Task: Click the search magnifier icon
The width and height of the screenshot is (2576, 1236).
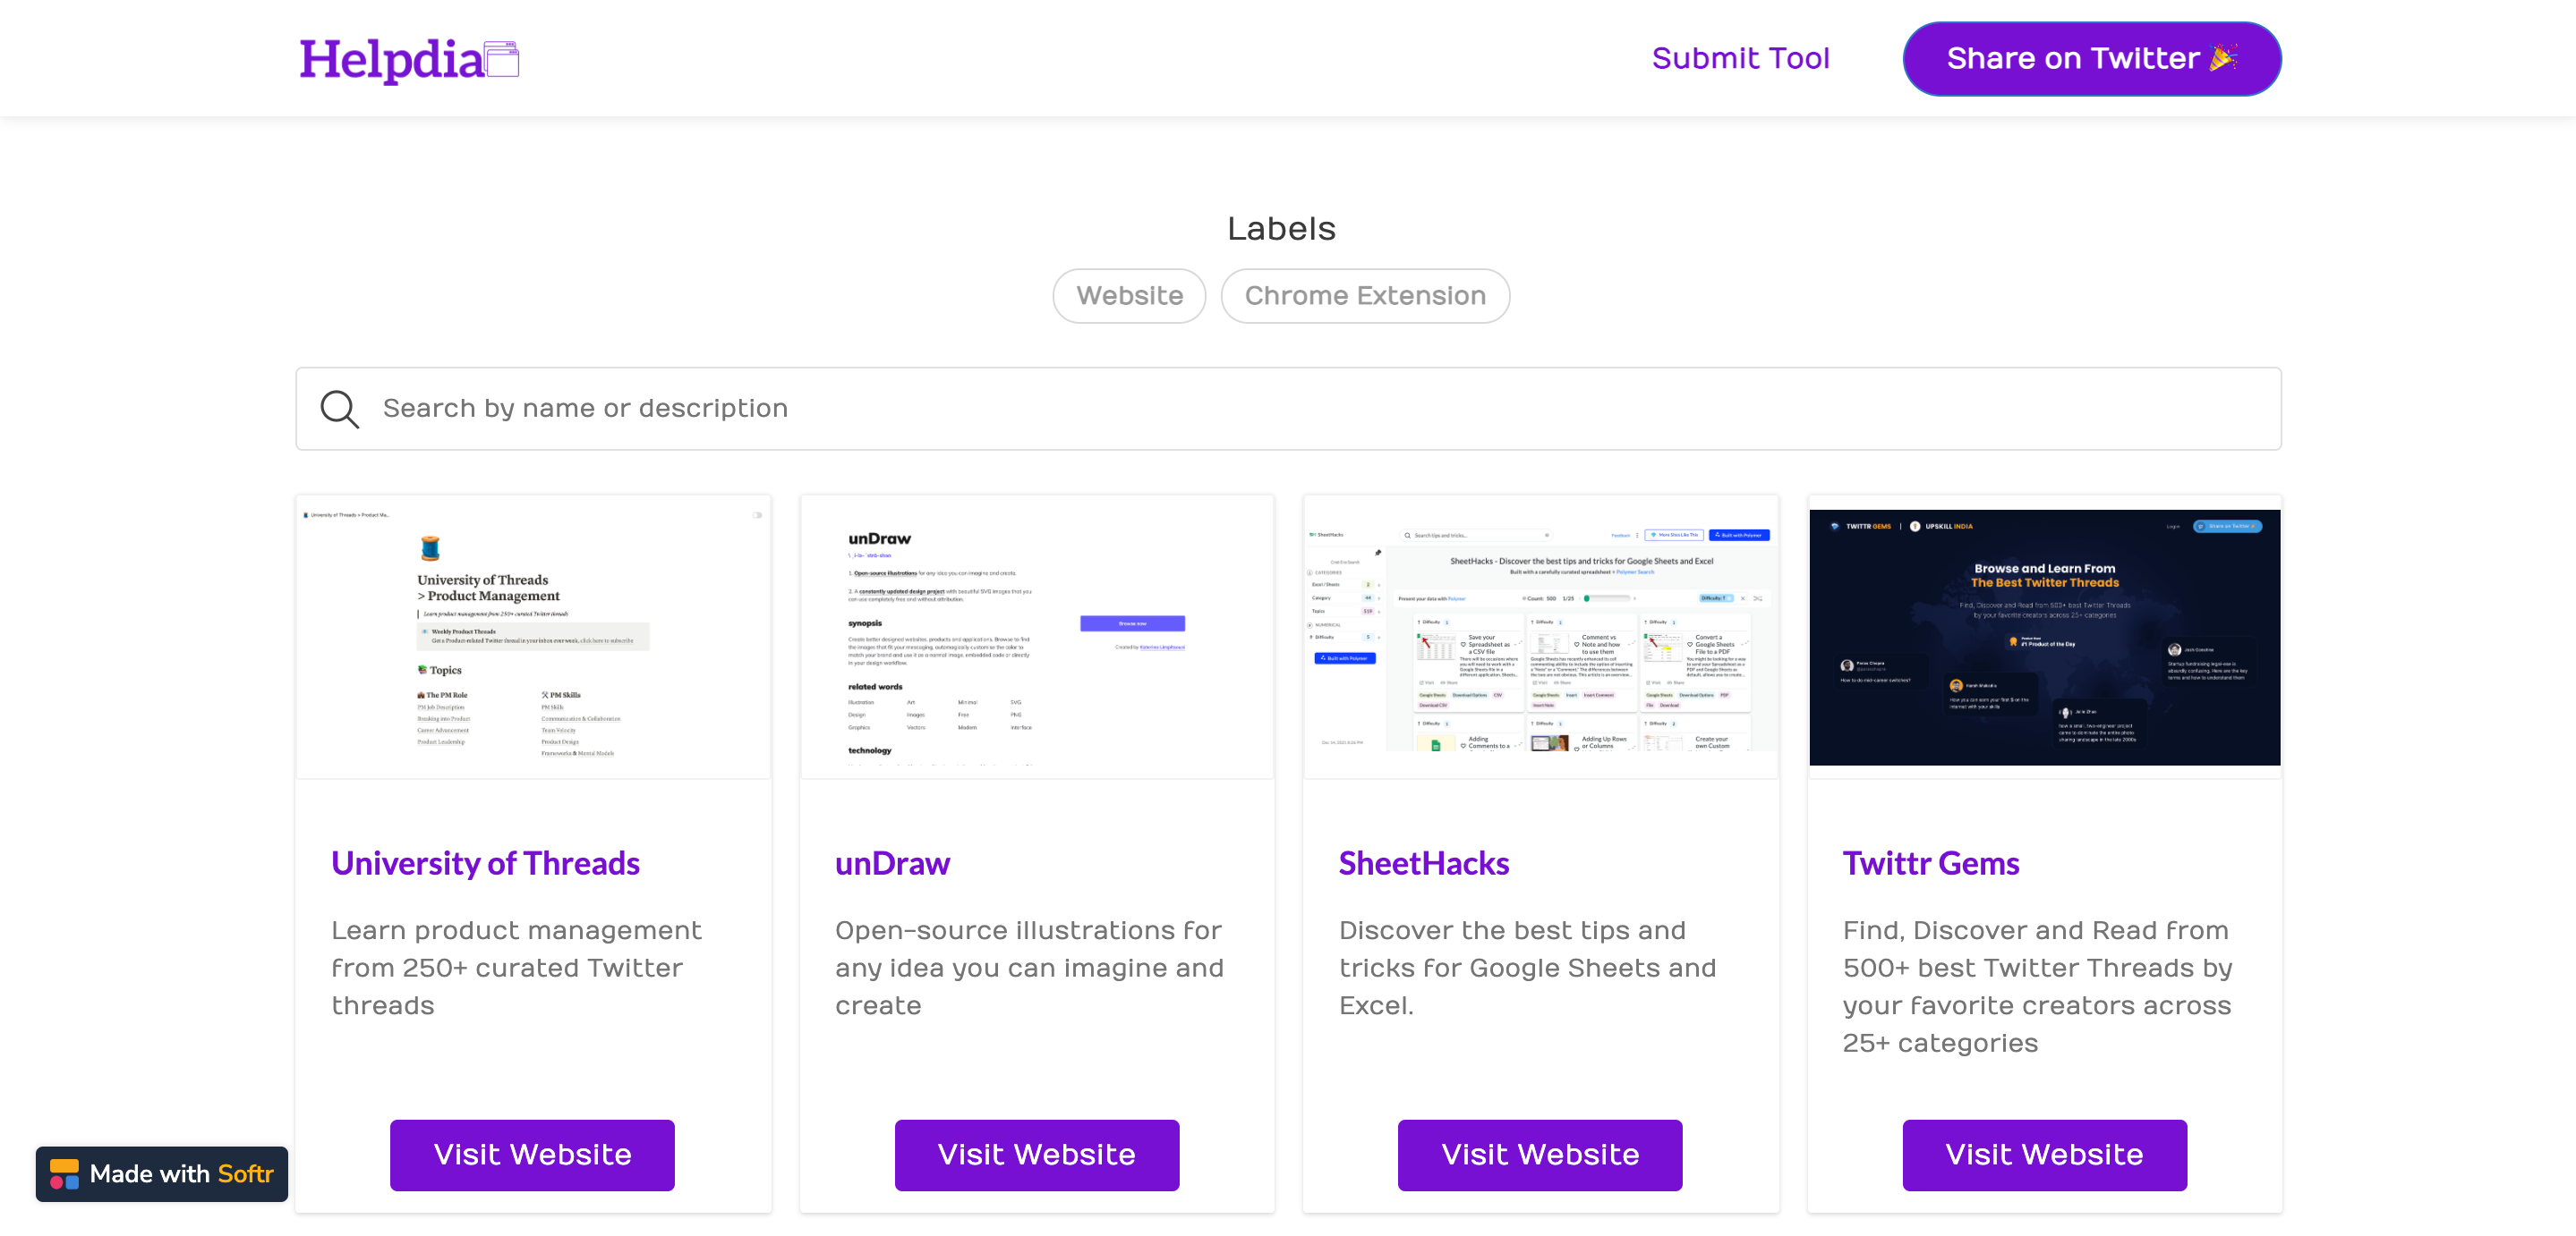Action: tap(339, 409)
